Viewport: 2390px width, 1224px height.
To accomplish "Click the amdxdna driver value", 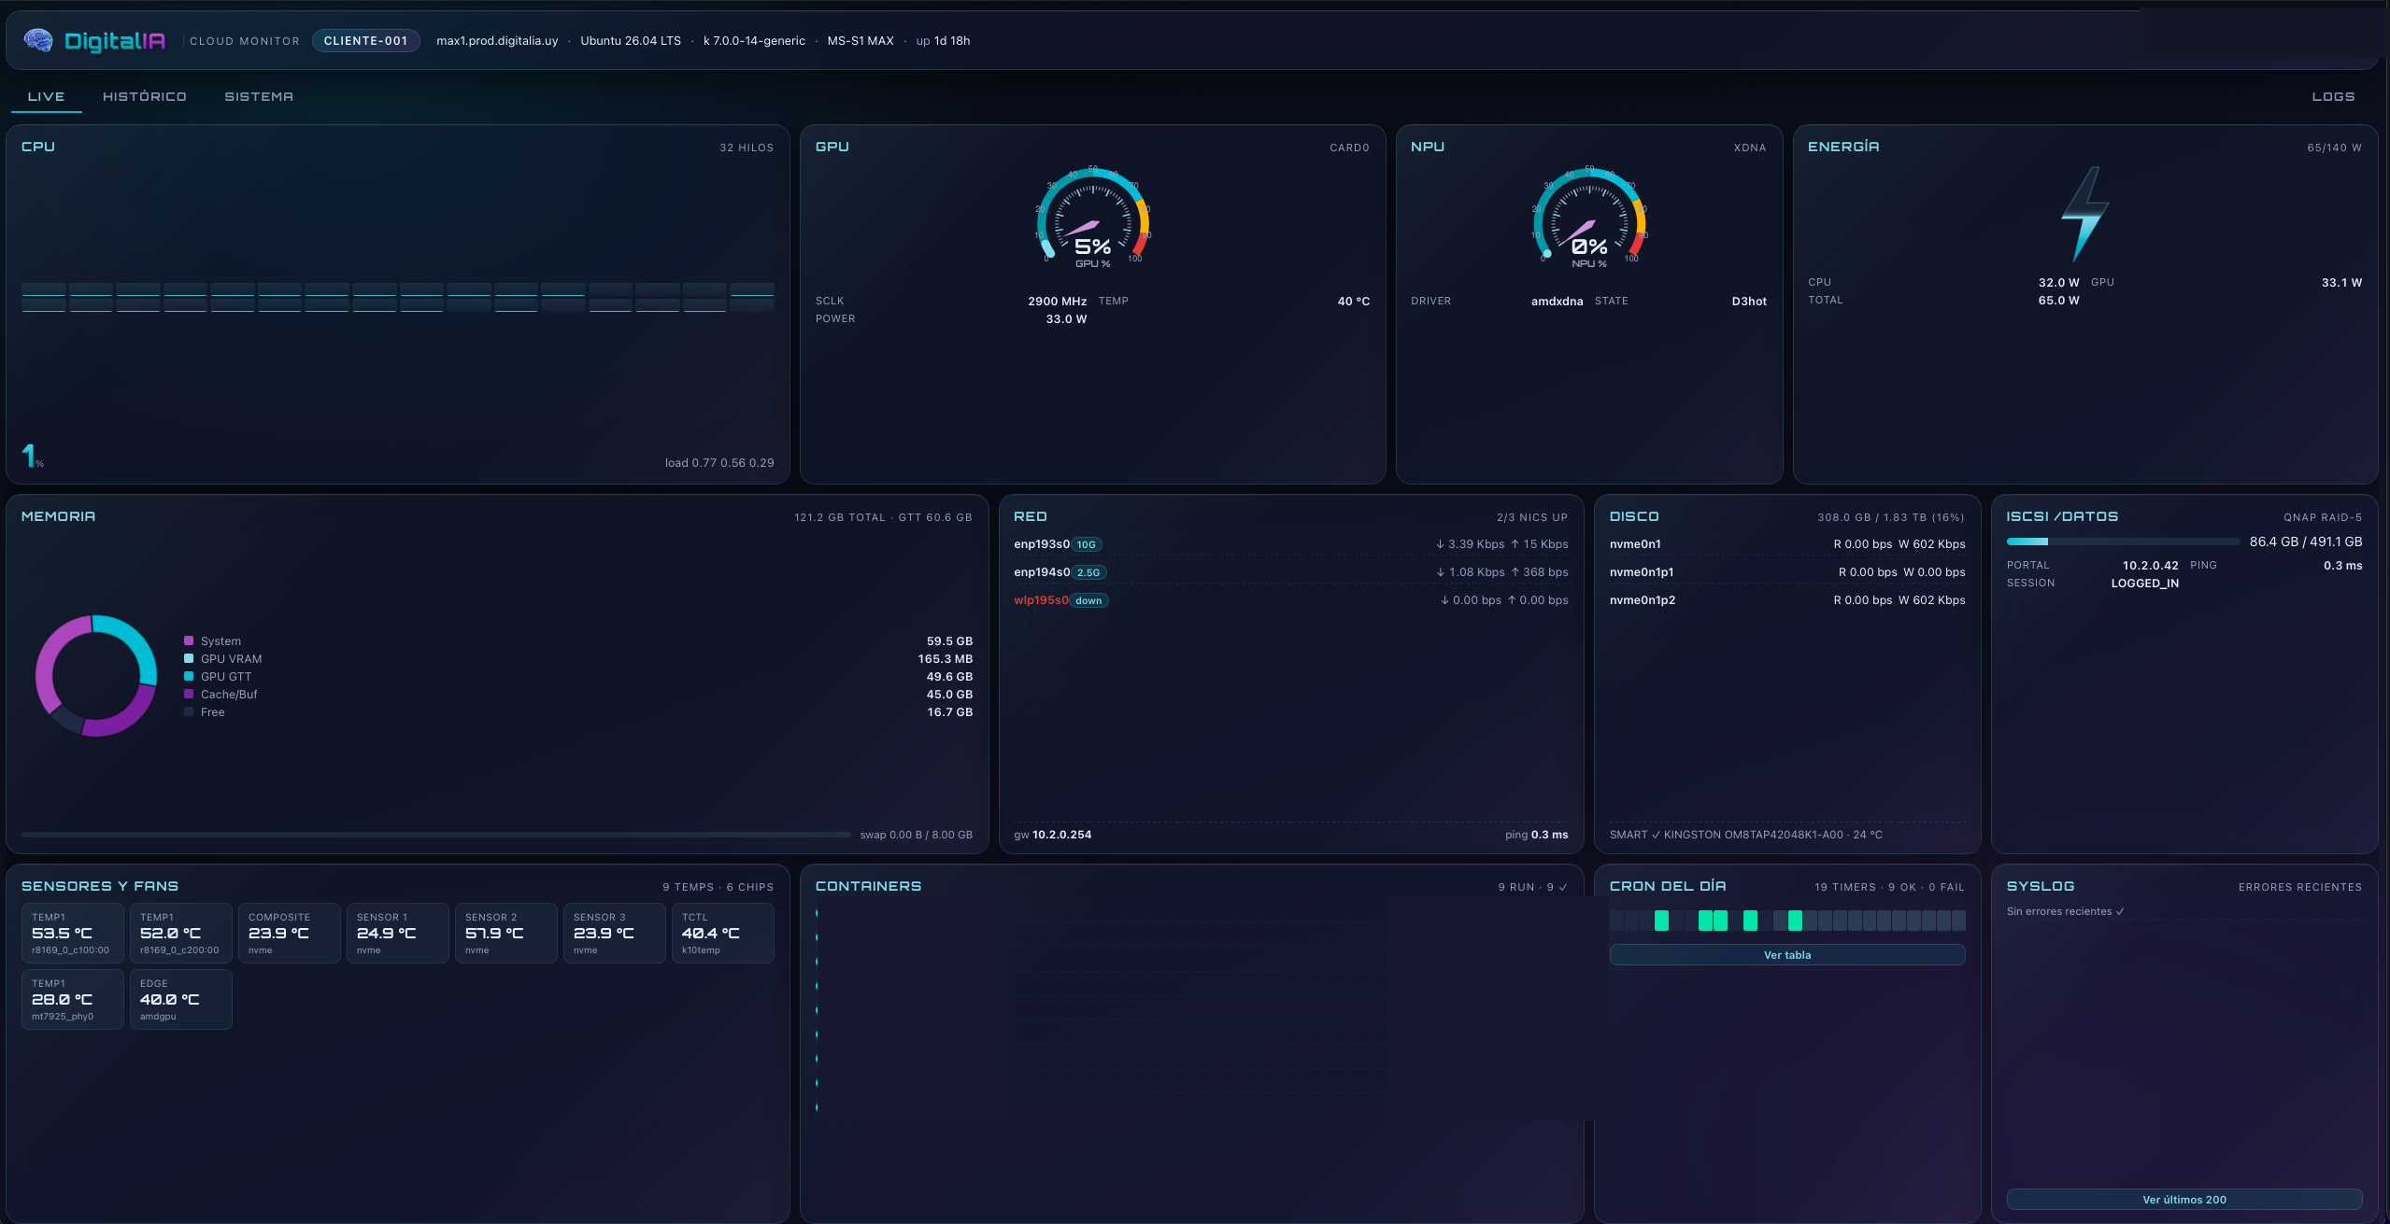I will pyautogui.click(x=1557, y=301).
